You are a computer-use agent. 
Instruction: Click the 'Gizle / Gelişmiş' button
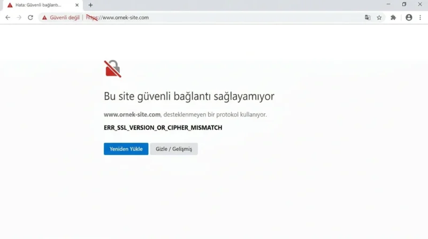pos(173,149)
